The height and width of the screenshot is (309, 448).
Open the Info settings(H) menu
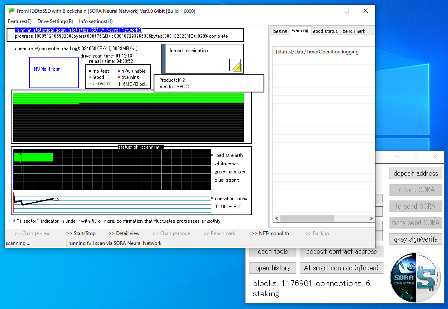(96, 21)
